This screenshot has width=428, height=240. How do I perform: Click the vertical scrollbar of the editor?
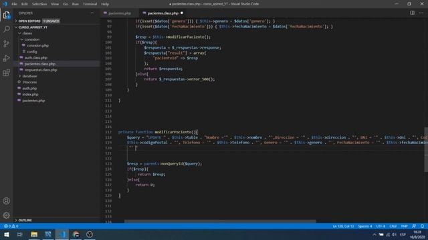(x=426, y=149)
